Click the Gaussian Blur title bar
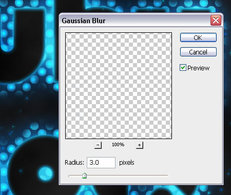The width and height of the screenshot is (231, 195). pyautogui.click(x=135, y=21)
